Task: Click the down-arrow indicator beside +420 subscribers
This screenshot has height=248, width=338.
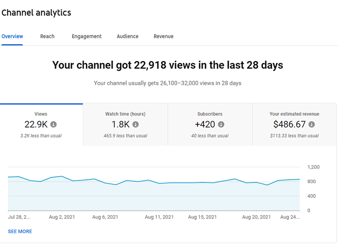Action: [221, 125]
